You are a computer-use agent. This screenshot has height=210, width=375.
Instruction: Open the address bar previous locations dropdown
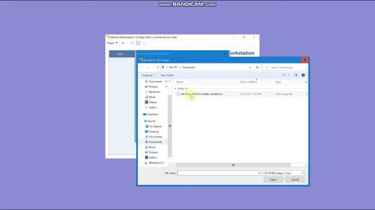click(250, 68)
